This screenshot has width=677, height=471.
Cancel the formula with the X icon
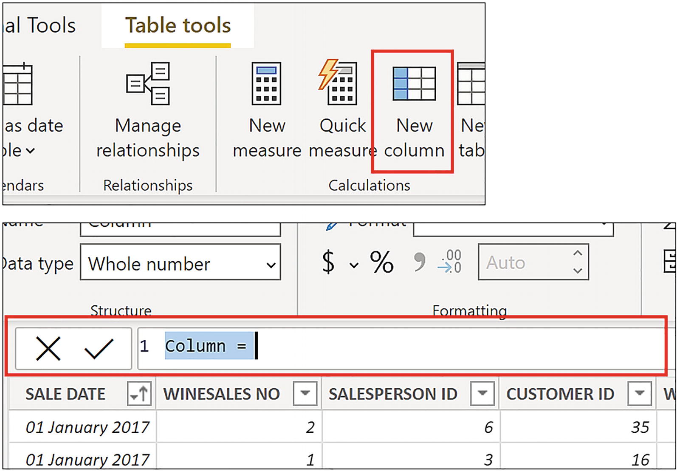(48, 348)
